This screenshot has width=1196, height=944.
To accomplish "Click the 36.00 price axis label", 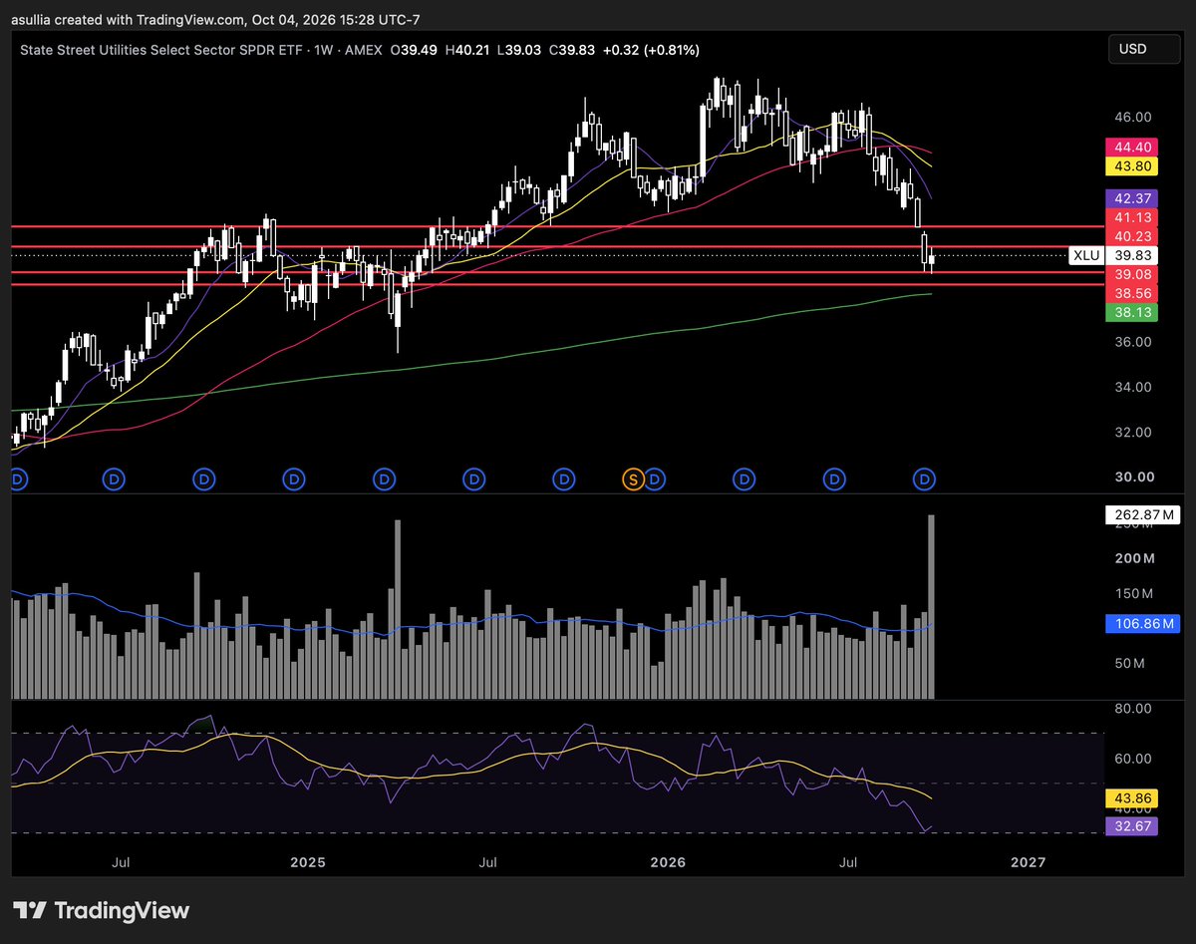I will [x=1135, y=342].
